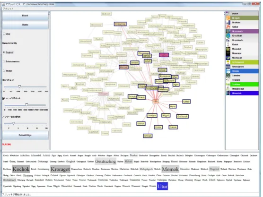Click the Onchunok node in the graph

click(x=183, y=116)
